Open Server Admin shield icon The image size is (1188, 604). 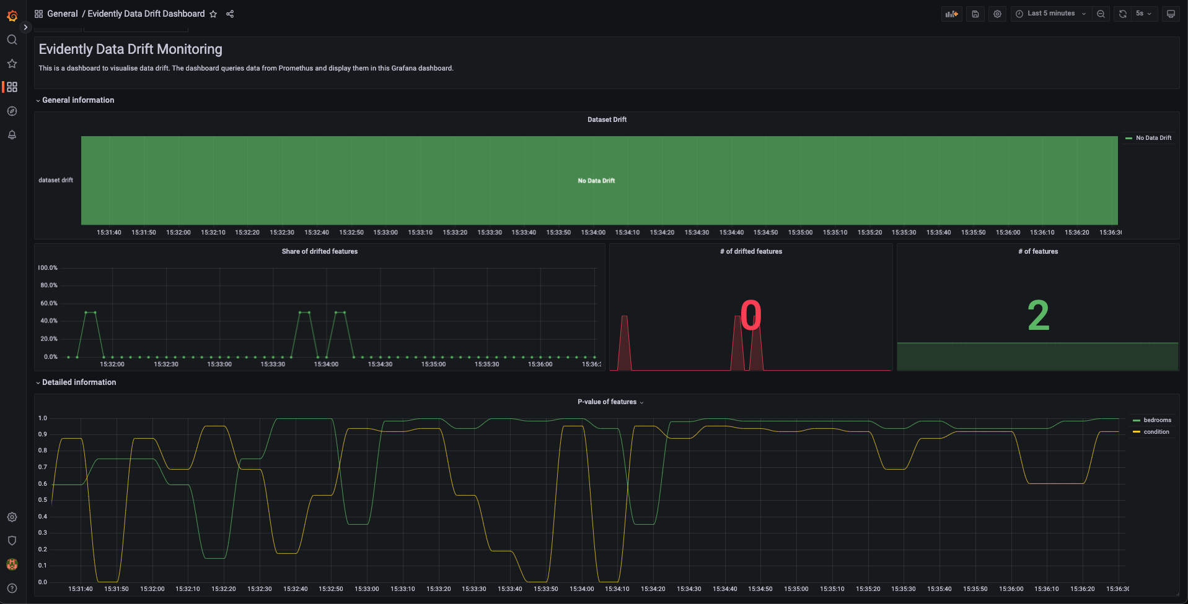12,541
